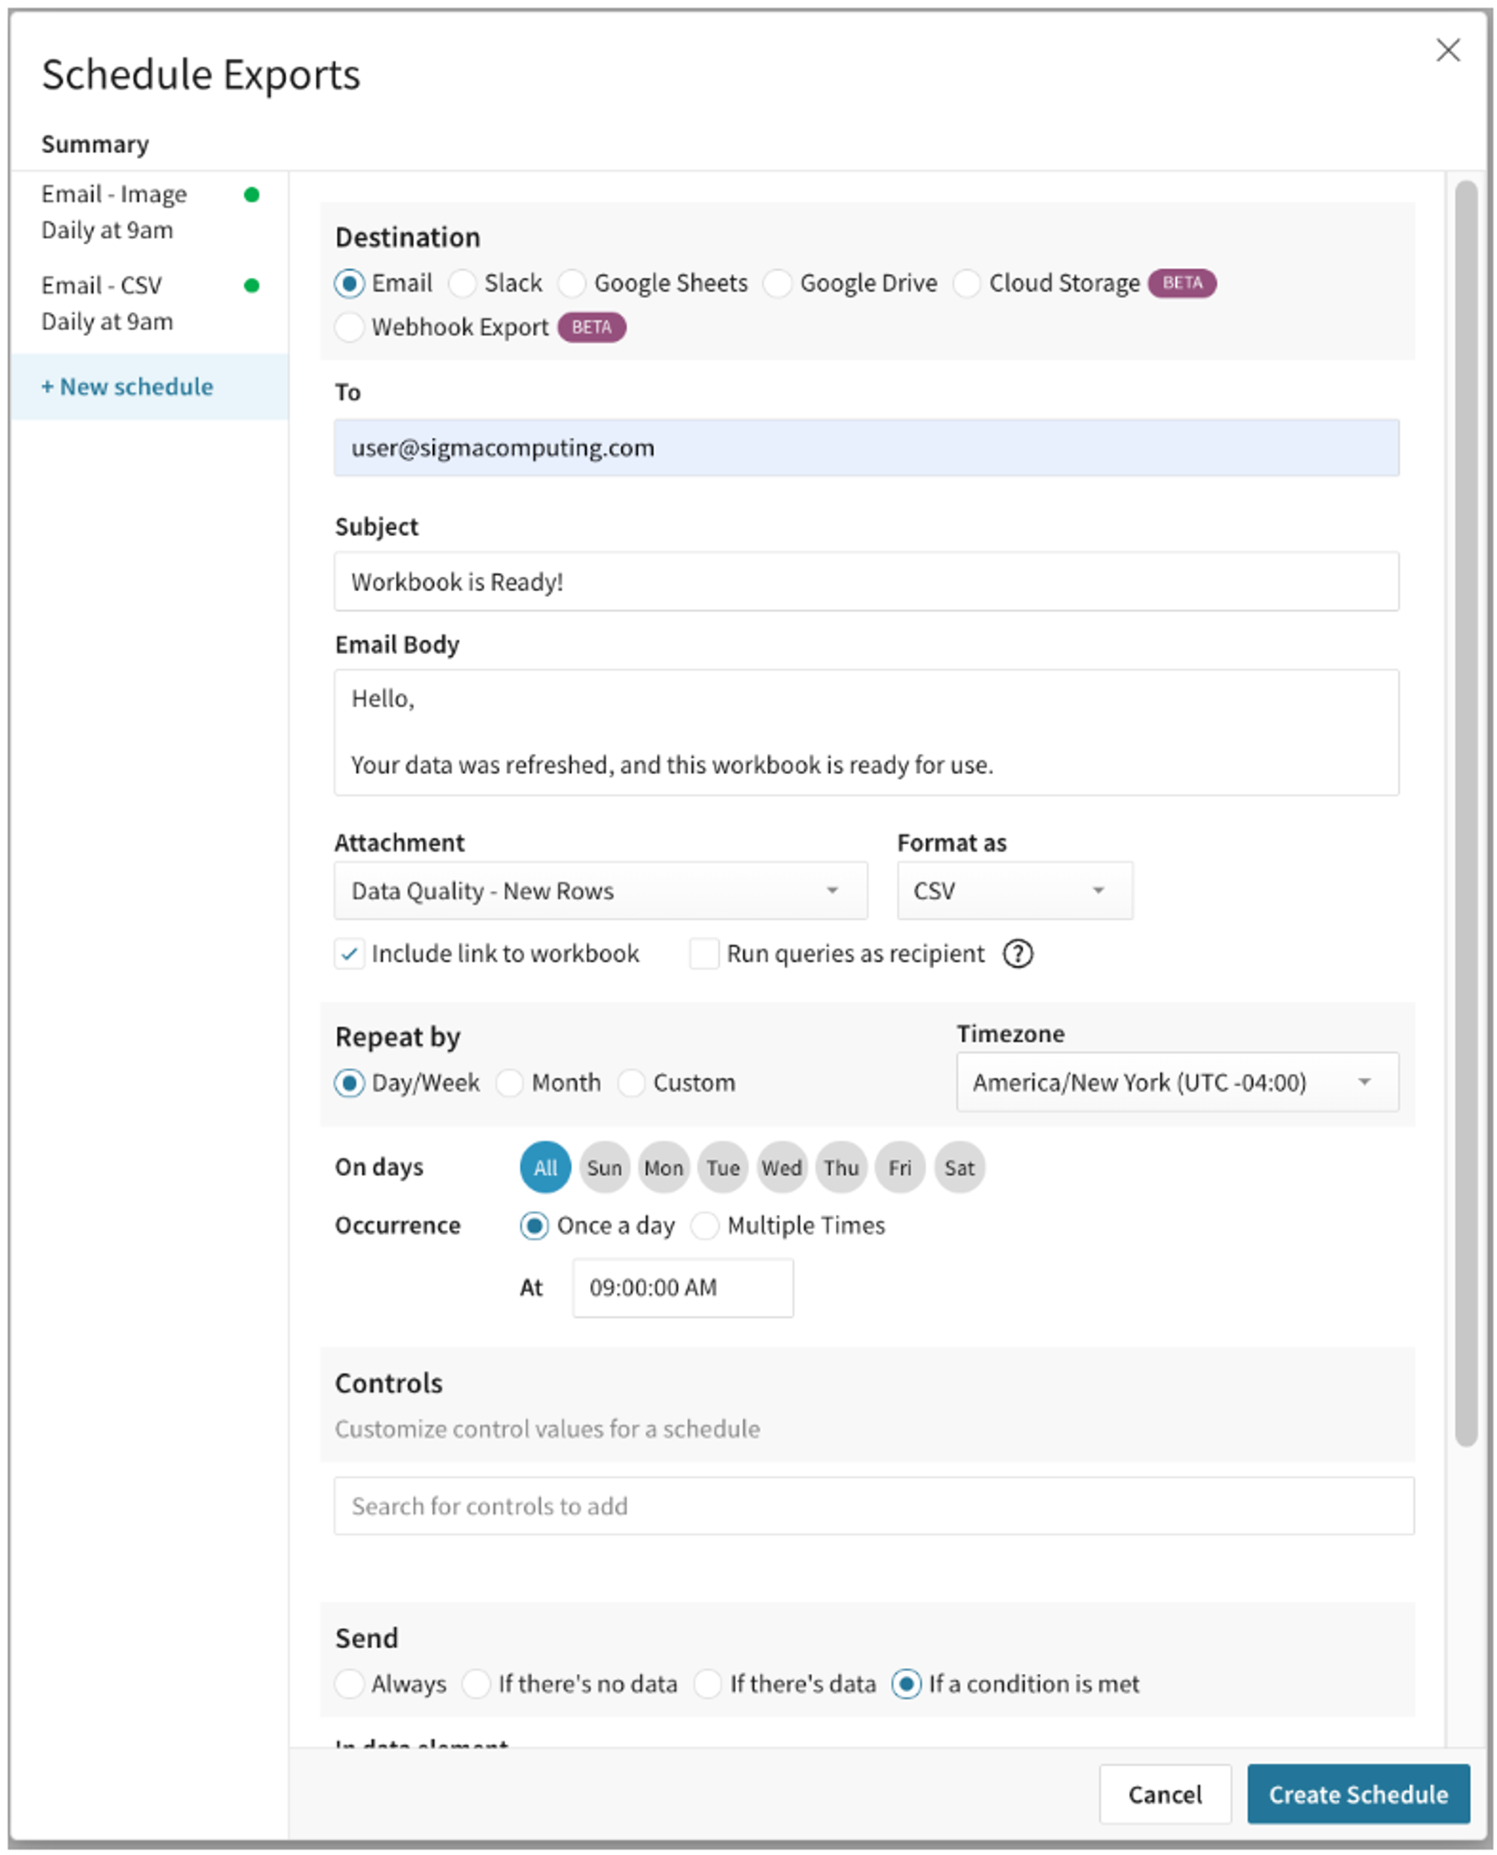This screenshot has height=1855, width=1497.
Task: Toggle the Tue day button
Action: (x=723, y=1168)
